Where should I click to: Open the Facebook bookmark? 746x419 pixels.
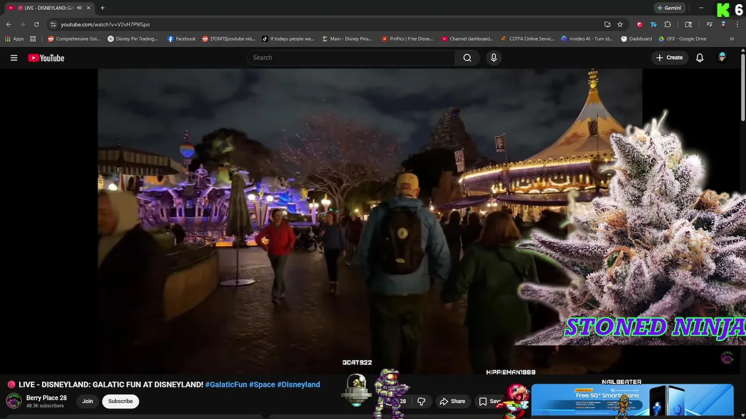(182, 39)
